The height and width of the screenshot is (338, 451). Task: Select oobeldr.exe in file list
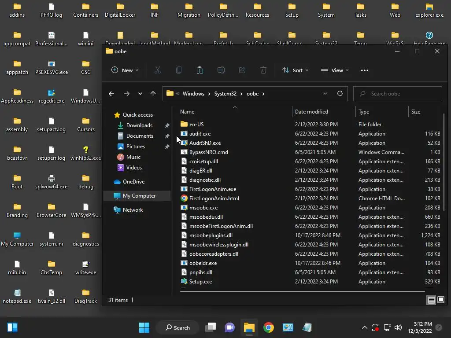[310, 263]
